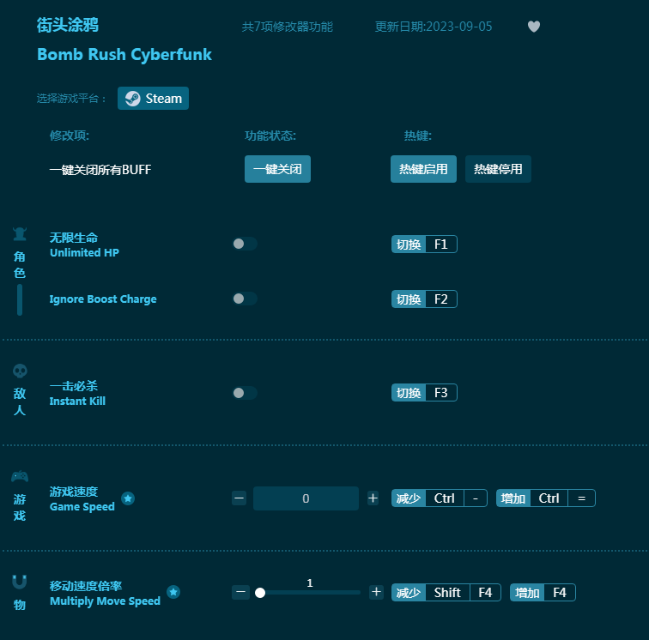Click the Unlimited HP F1 hotkey box
The height and width of the screenshot is (640, 649).
click(x=424, y=245)
